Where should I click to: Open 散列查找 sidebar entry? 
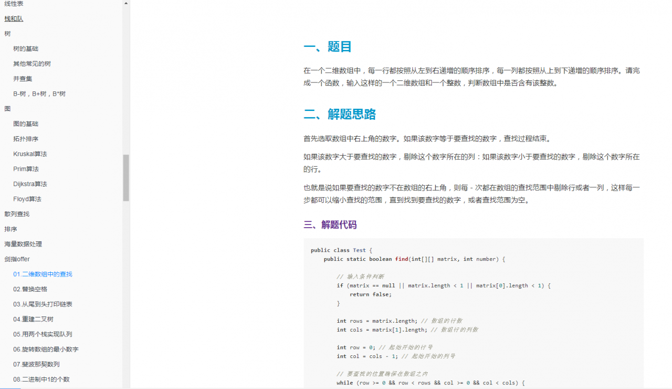coord(17,214)
